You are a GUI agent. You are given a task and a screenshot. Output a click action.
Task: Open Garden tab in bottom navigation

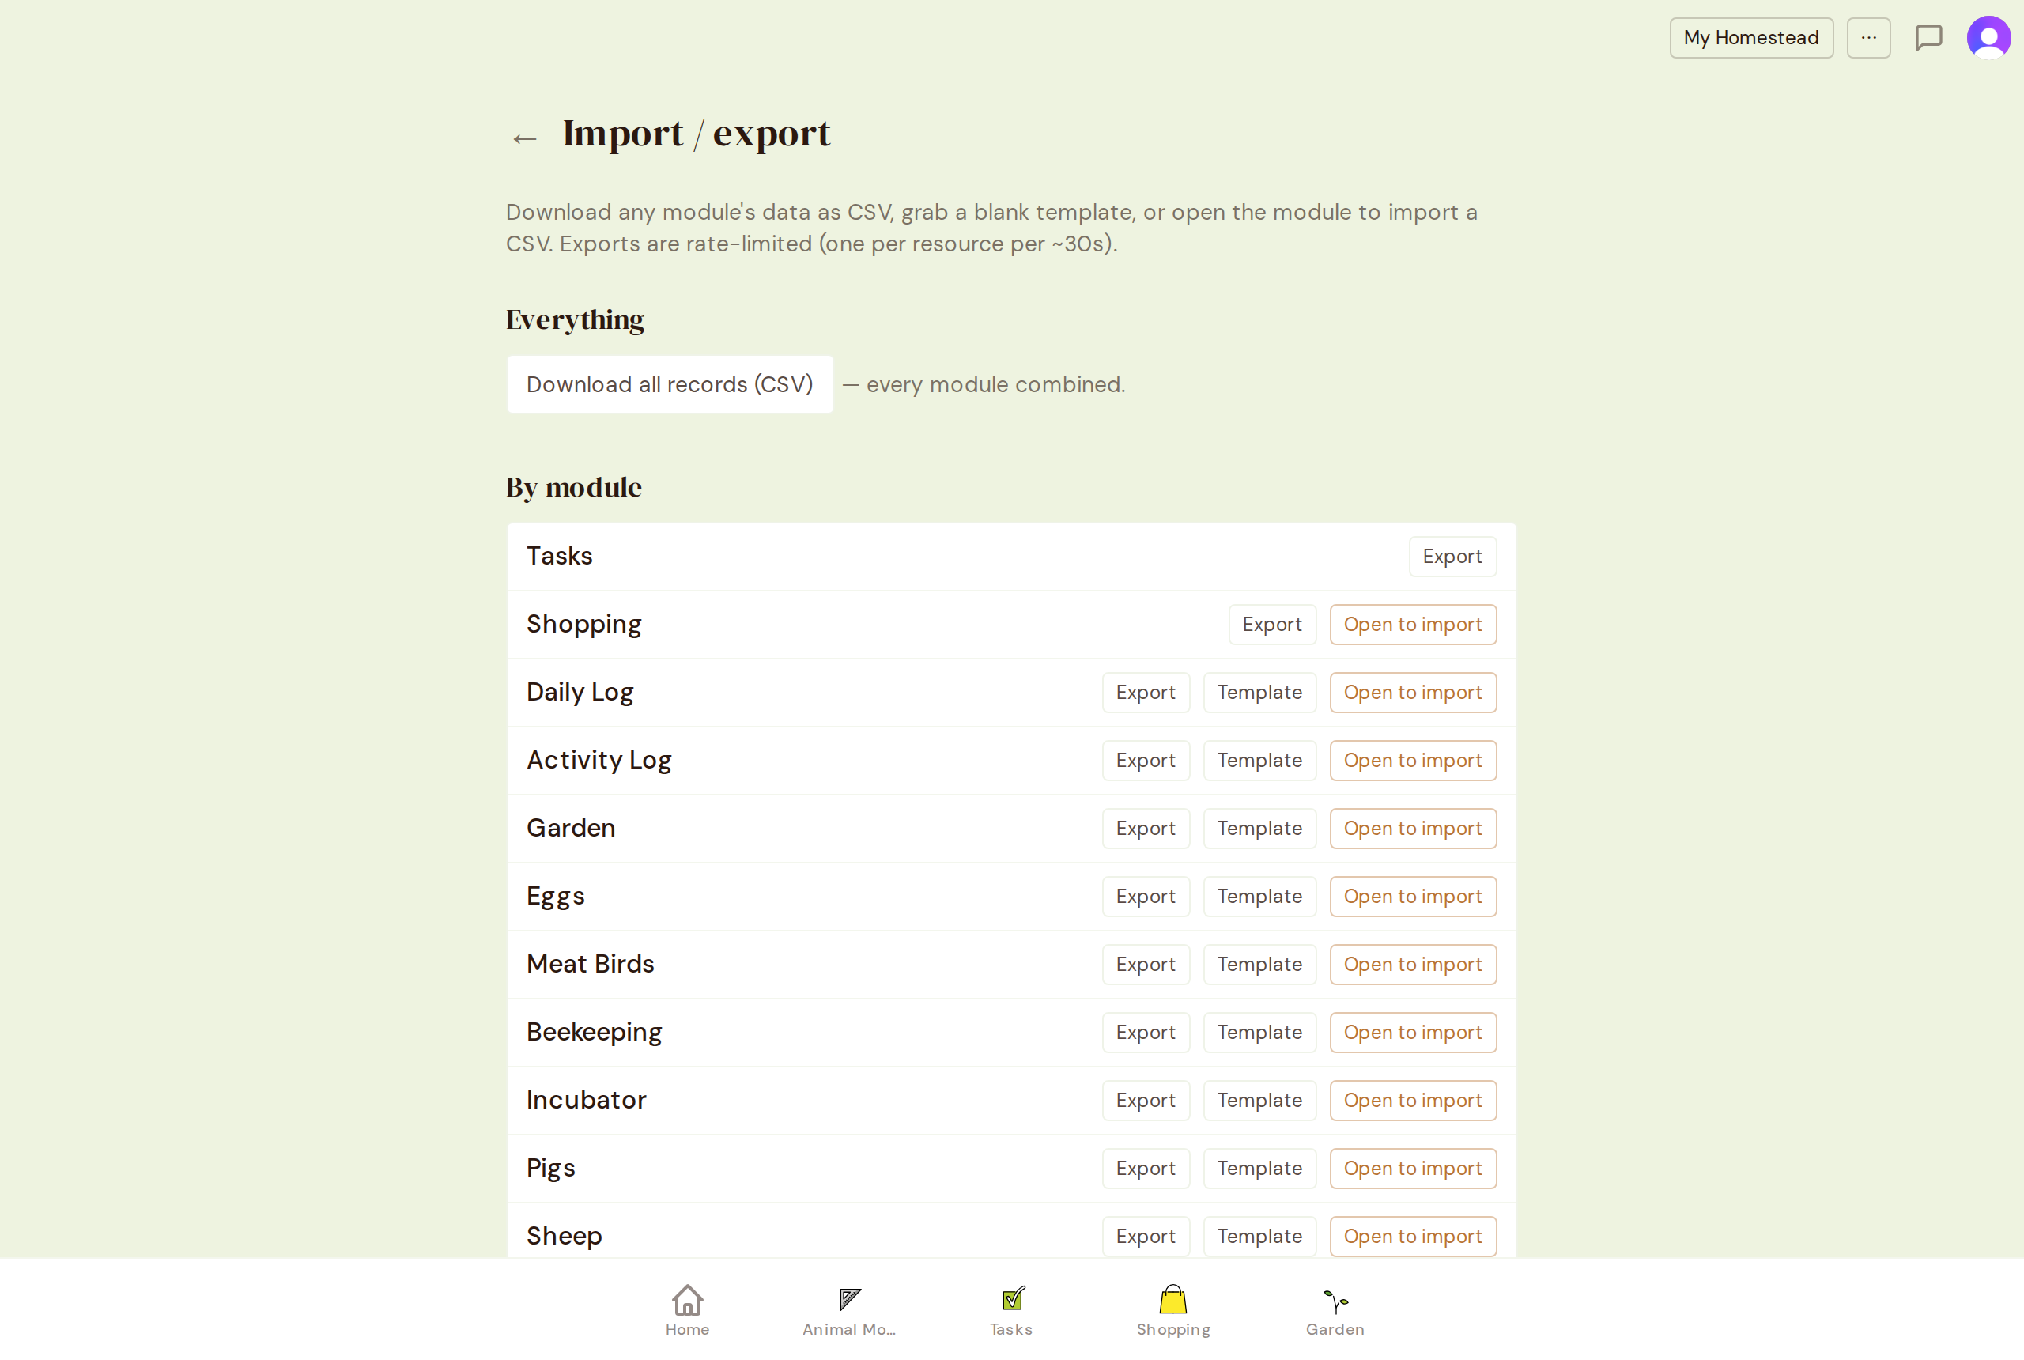point(1335,1309)
